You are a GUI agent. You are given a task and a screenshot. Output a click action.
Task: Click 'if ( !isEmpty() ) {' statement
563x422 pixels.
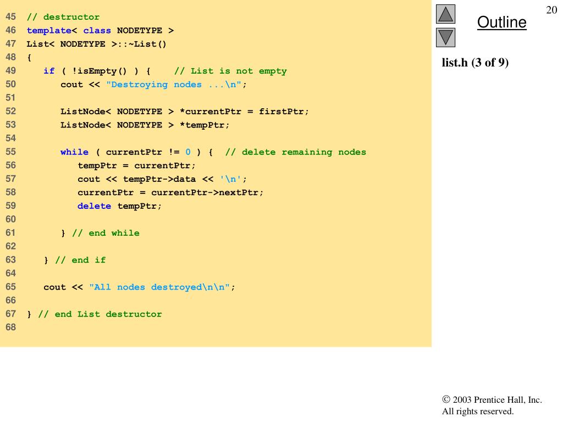[x=97, y=71]
